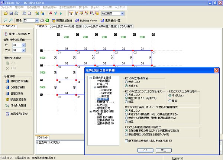Open the 大梁 G1 dropdown
Image resolution: width=223 pixels, height=160 pixels.
click(23, 50)
